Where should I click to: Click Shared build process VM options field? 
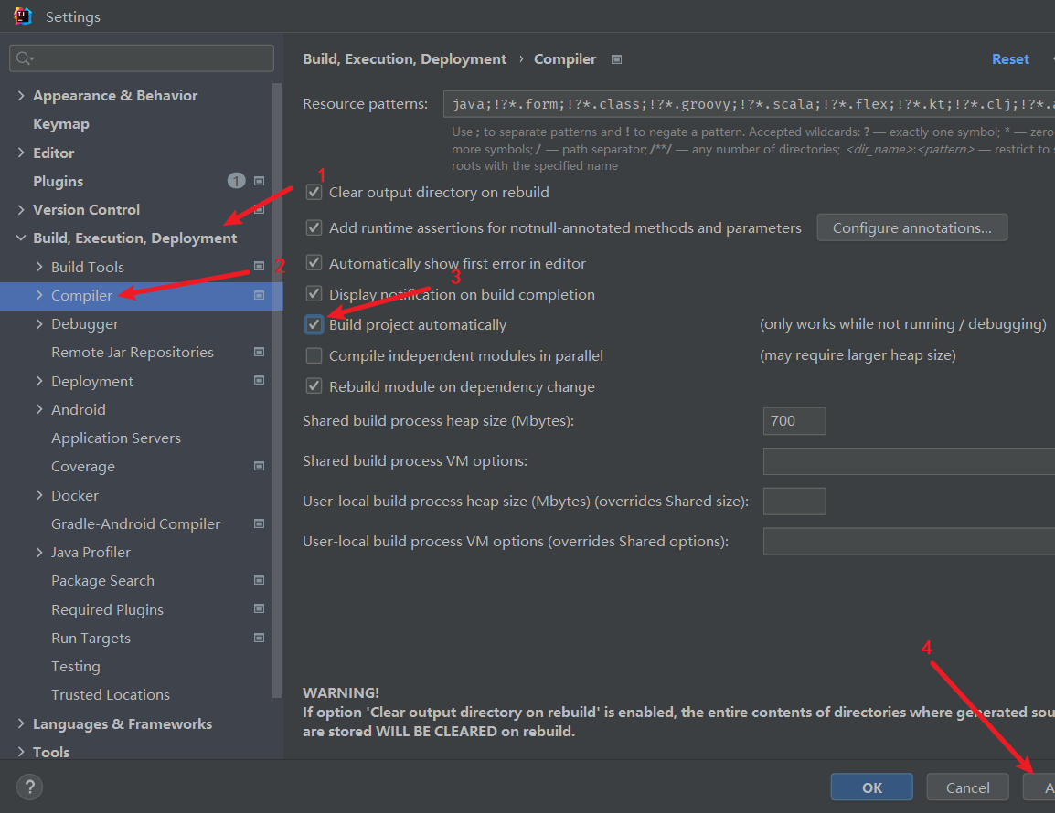[909, 461]
